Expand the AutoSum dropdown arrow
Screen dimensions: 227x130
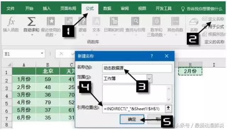point(32,35)
